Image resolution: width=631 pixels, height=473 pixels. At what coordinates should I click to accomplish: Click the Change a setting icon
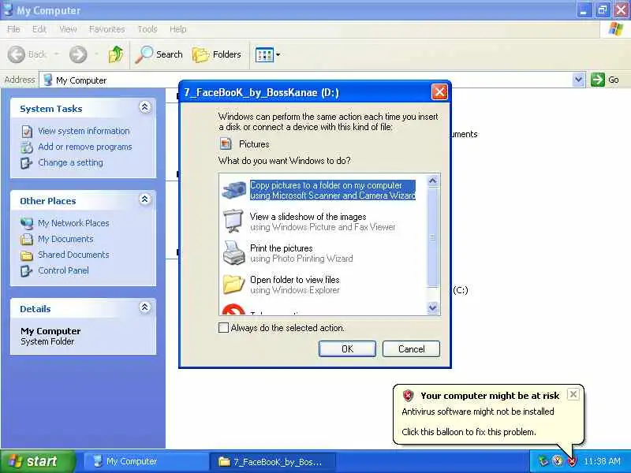coord(27,163)
